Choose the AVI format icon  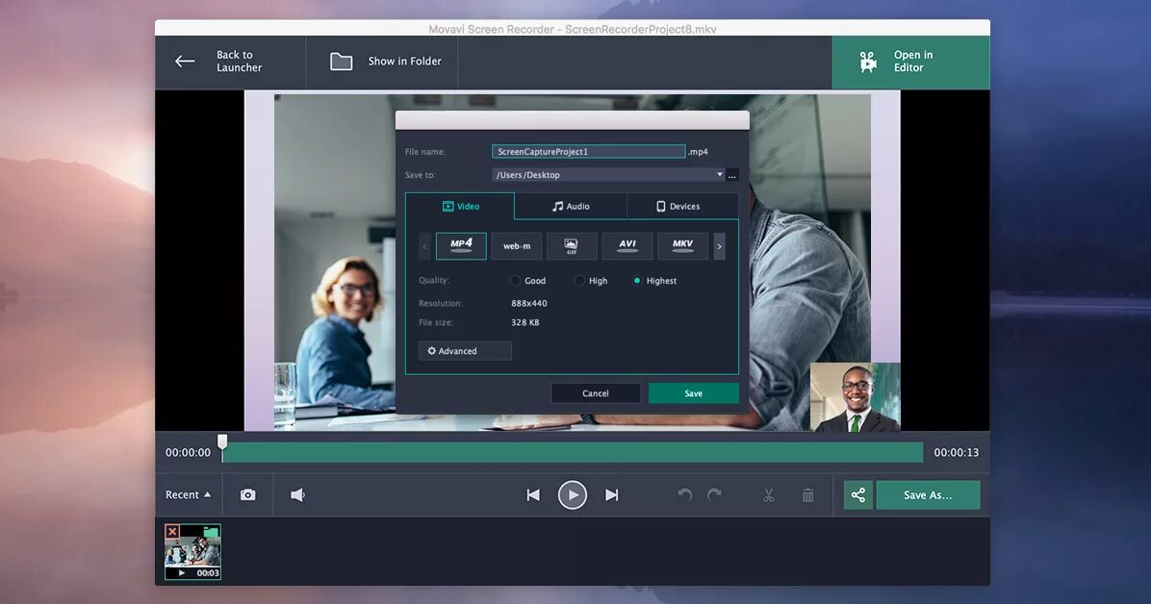click(x=627, y=246)
